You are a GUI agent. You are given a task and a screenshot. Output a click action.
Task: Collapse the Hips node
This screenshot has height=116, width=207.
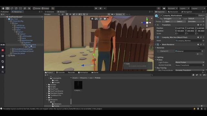click(x=11, y=23)
